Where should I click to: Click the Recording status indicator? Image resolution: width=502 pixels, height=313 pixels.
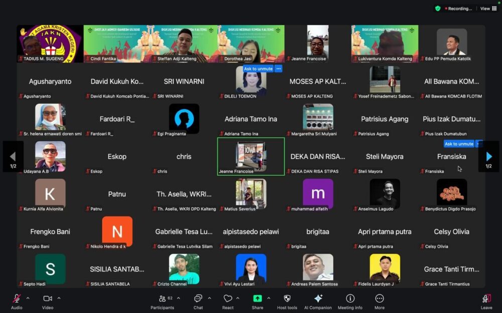pyautogui.click(x=458, y=9)
